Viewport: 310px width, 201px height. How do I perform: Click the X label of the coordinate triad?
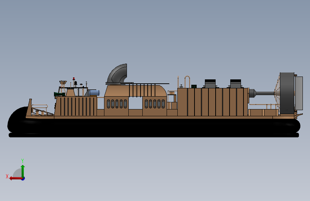[7, 176]
